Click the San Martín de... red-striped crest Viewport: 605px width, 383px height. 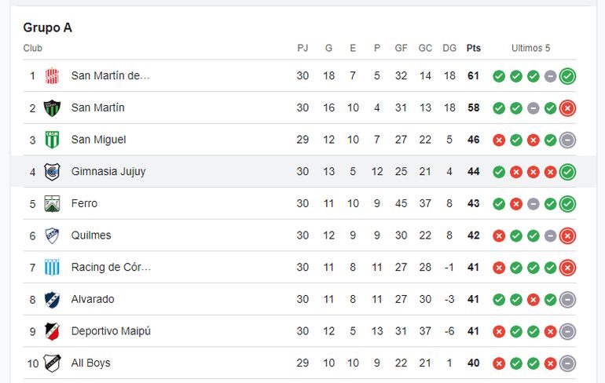point(52,76)
